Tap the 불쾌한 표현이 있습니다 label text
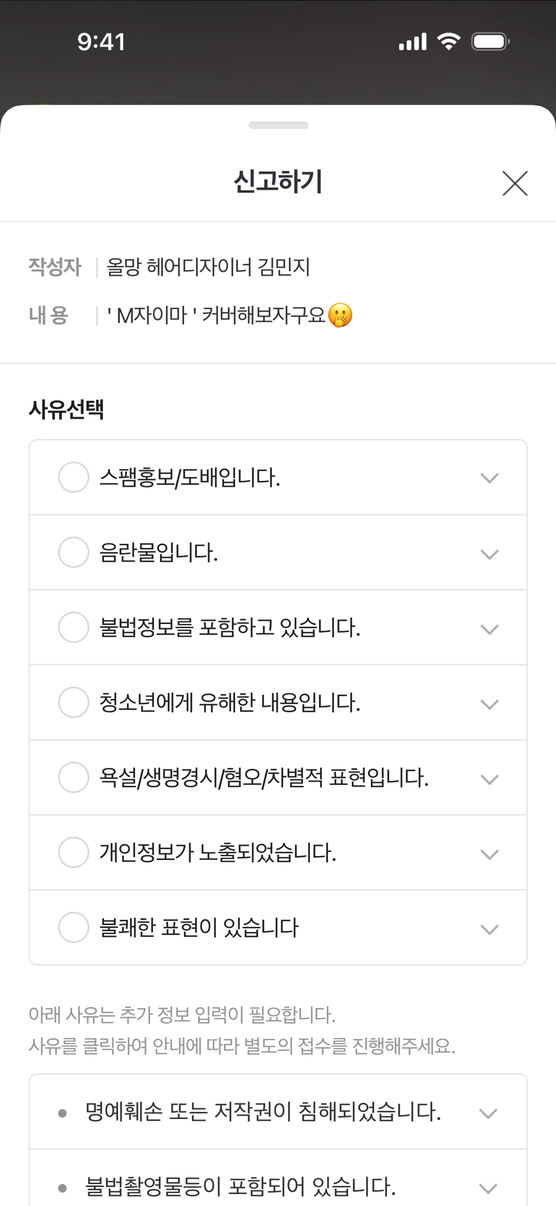 [199, 928]
